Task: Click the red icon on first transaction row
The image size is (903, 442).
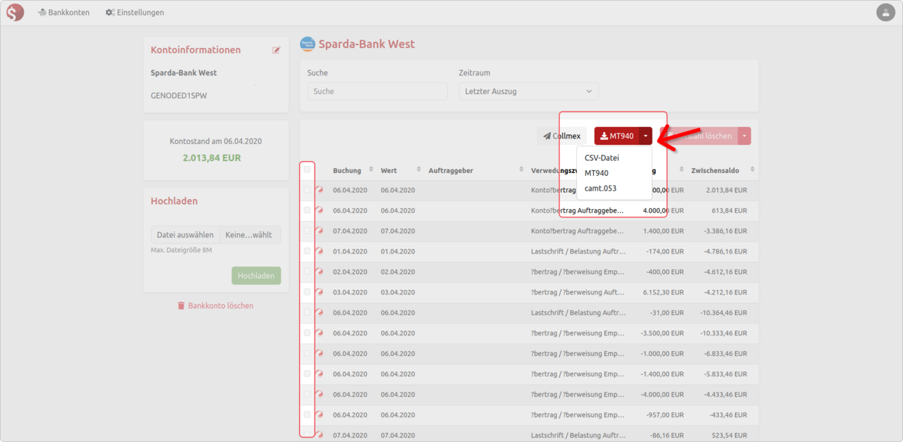Action: (320, 190)
